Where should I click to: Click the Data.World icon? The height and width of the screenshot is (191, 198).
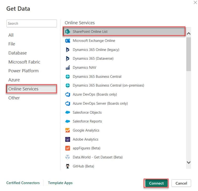tap(68, 157)
